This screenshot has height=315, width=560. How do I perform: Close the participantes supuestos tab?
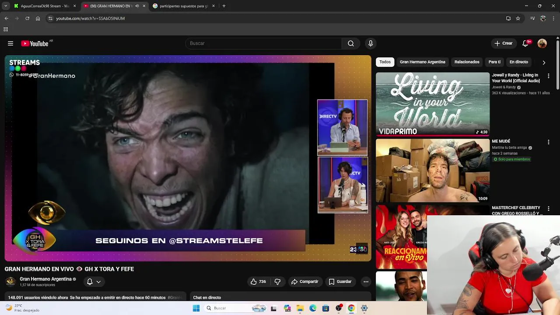213,6
